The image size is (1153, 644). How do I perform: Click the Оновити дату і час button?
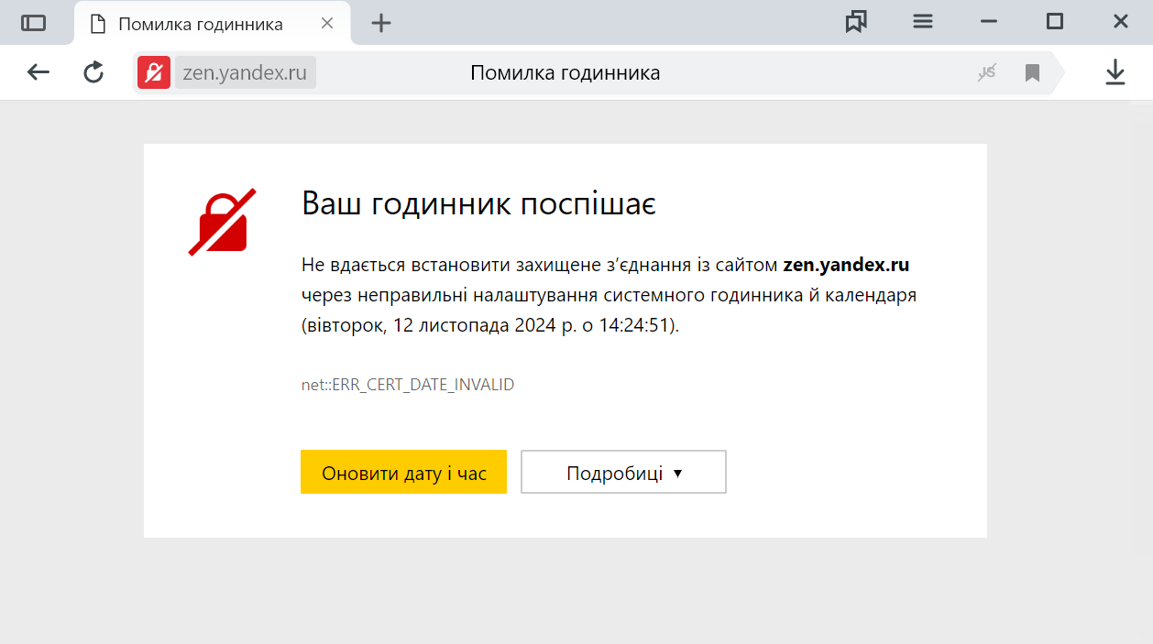[x=403, y=472]
